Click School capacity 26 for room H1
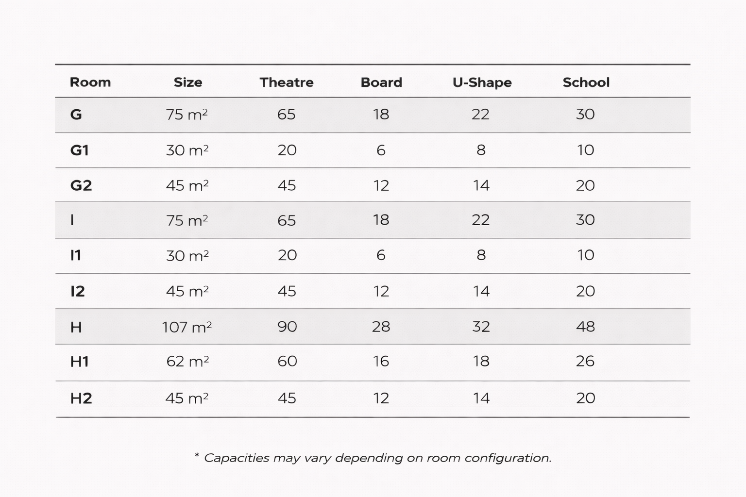Image resolution: width=746 pixels, height=497 pixels. tap(585, 361)
